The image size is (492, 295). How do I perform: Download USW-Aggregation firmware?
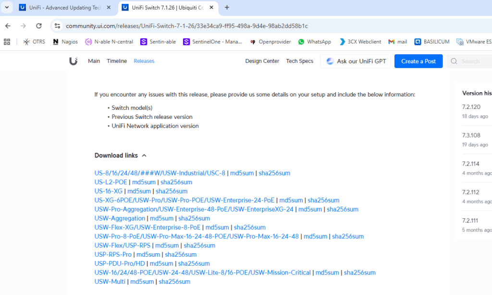coord(120,218)
